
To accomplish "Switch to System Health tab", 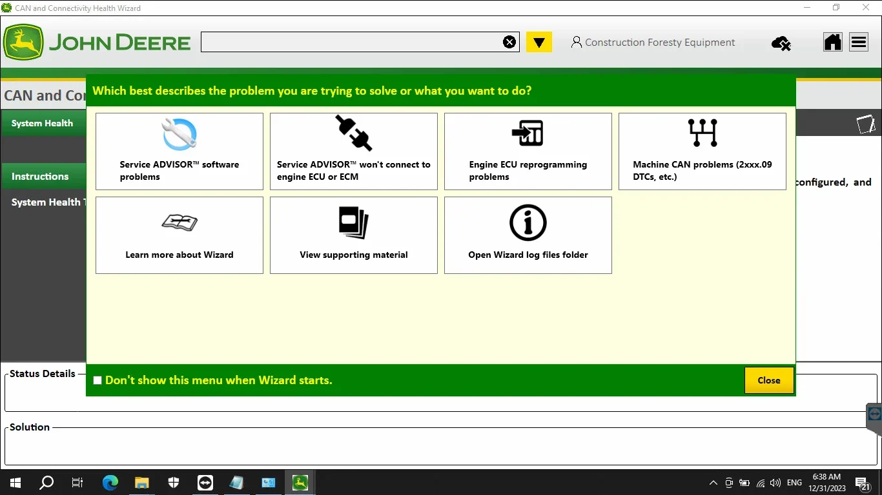I will pyautogui.click(x=43, y=123).
